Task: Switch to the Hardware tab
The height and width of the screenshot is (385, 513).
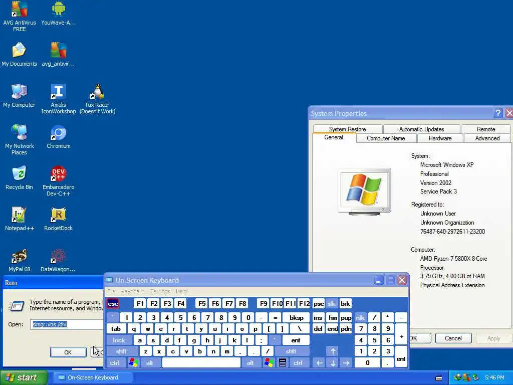Action: tap(440, 138)
